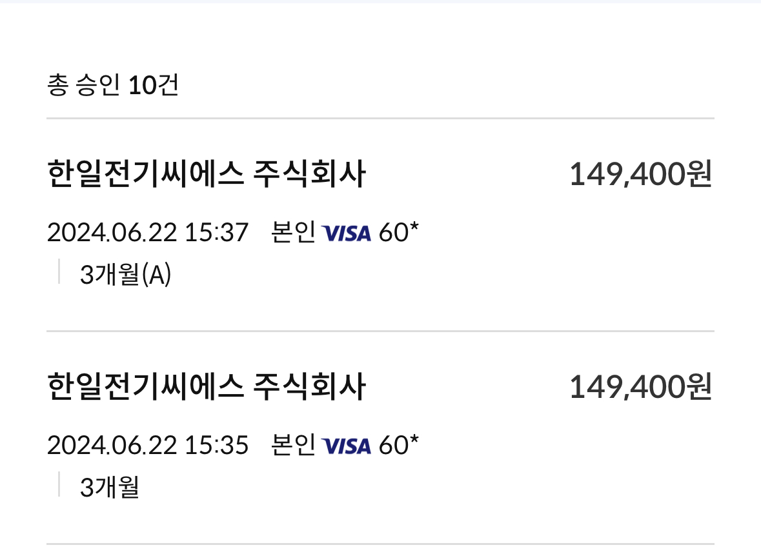This screenshot has height=554, width=761.
Task: Open the 한일전기씨에스 주식회사 transaction from 15:35
Action: (207, 386)
